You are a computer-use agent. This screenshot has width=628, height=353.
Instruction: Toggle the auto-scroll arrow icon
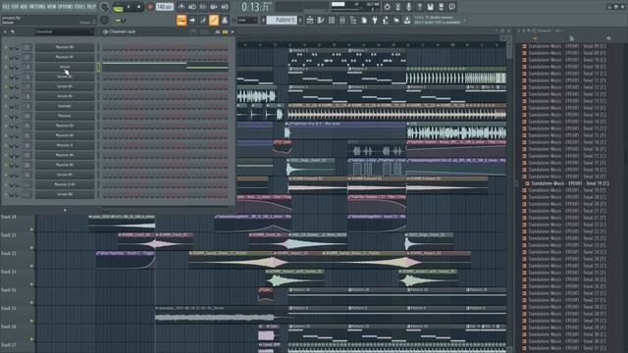click(x=192, y=20)
